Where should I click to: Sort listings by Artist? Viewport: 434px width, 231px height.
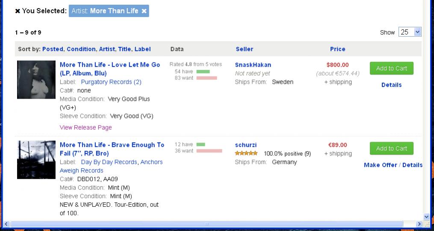[x=107, y=49]
